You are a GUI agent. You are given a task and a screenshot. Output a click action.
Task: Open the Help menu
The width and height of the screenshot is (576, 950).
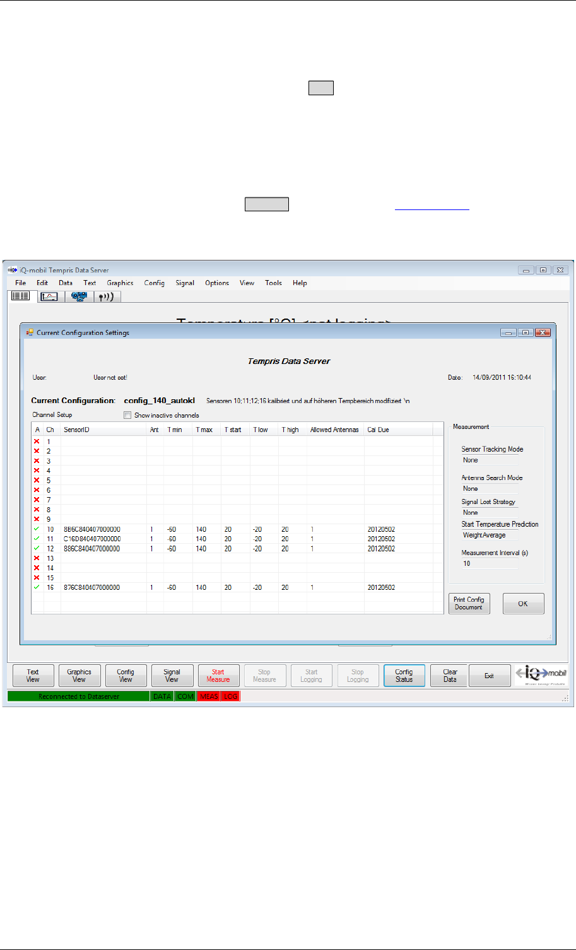point(300,283)
